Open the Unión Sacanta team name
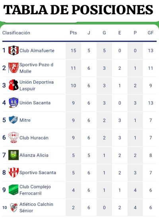This screenshot has height=218, width=159. tap(35, 103)
